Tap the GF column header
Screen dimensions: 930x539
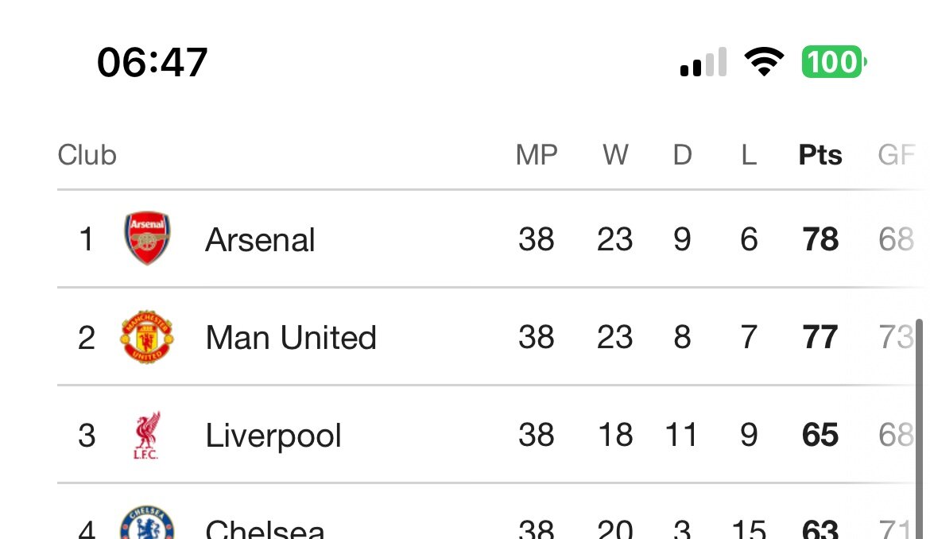pyautogui.click(x=896, y=155)
